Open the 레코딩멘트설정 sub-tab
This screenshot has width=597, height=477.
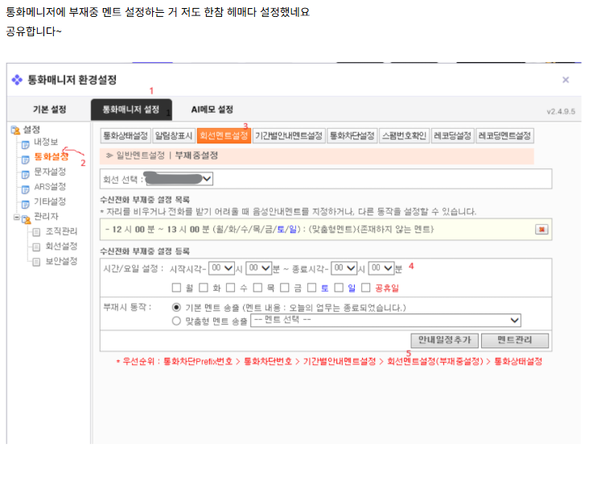coord(504,135)
